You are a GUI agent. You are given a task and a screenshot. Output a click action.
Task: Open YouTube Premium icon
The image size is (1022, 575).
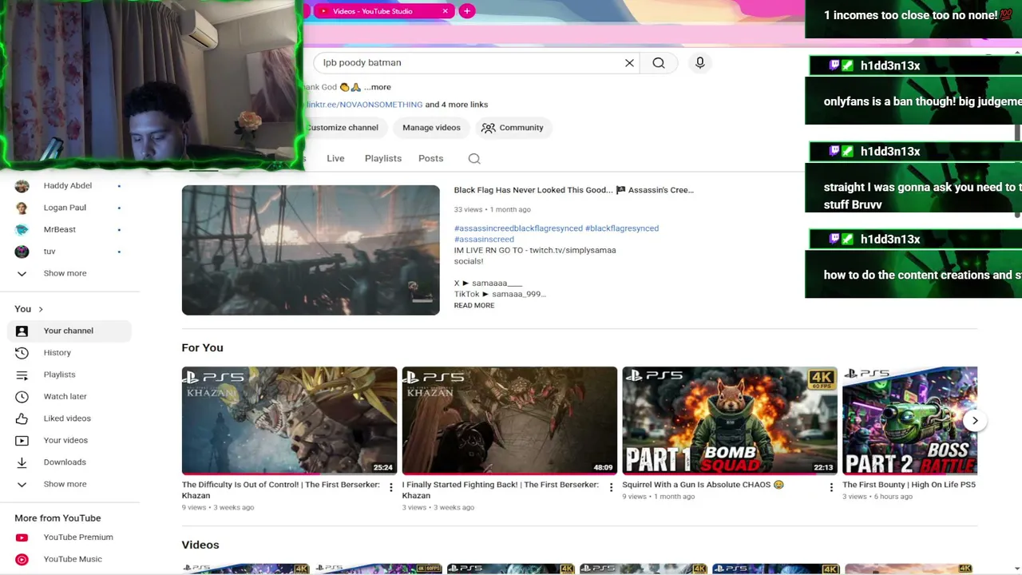[22, 537]
